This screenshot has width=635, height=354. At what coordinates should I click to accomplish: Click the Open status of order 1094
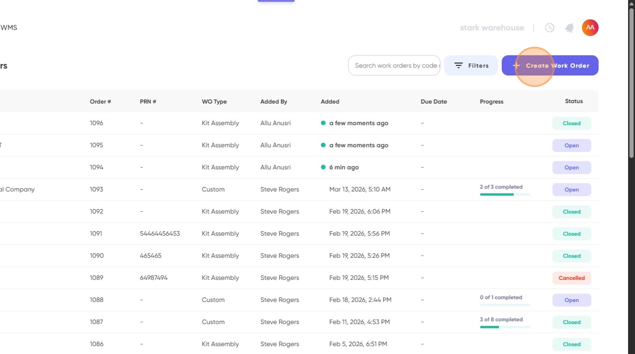click(x=571, y=168)
